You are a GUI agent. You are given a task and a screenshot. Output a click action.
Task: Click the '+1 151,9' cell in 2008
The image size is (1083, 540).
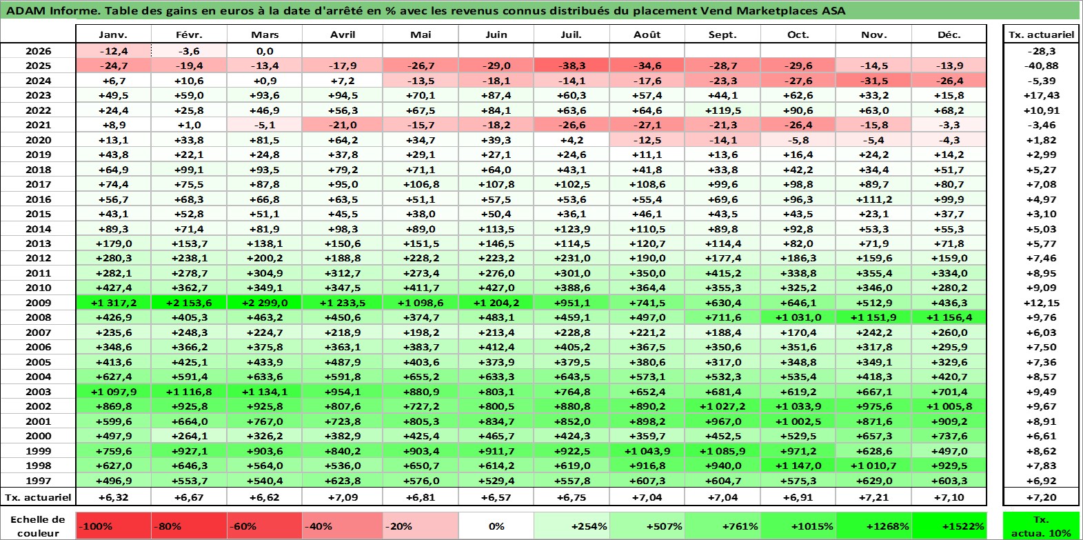point(873,317)
